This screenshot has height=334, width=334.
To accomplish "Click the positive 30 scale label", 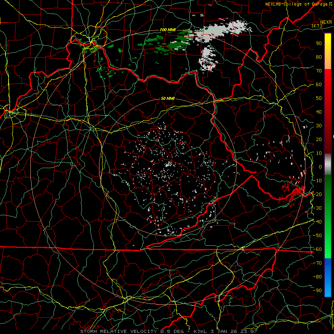I will (x=319, y=126).
